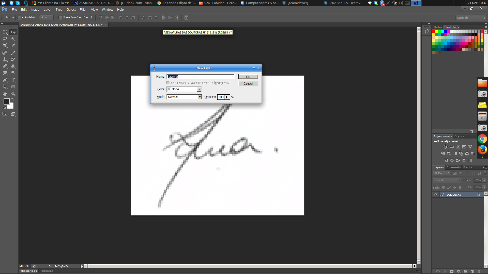The width and height of the screenshot is (488, 274).
Task: Click the Opacity value field in dialog
Action: click(x=221, y=97)
